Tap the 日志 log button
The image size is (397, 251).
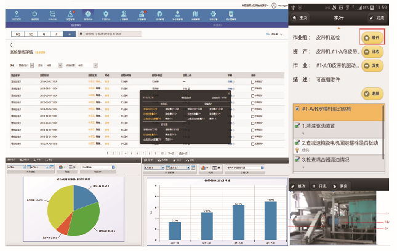tap(372, 52)
